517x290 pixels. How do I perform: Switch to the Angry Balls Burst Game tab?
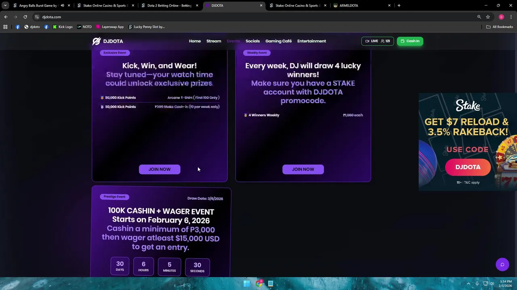tap(39, 6)
